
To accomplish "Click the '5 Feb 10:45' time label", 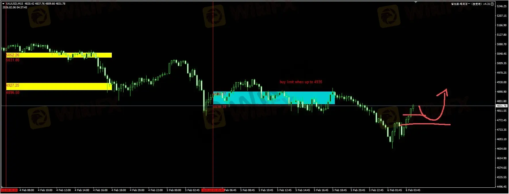I will [x=266, y=190].
